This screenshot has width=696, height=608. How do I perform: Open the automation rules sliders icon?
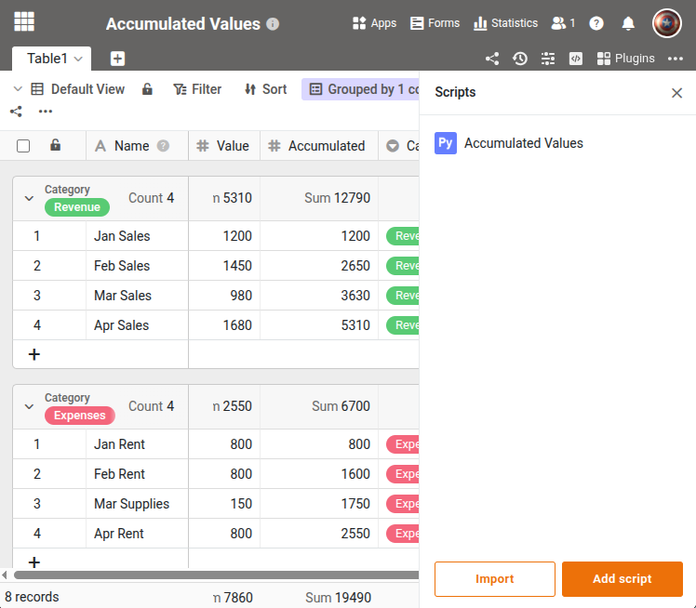(548, 59)
